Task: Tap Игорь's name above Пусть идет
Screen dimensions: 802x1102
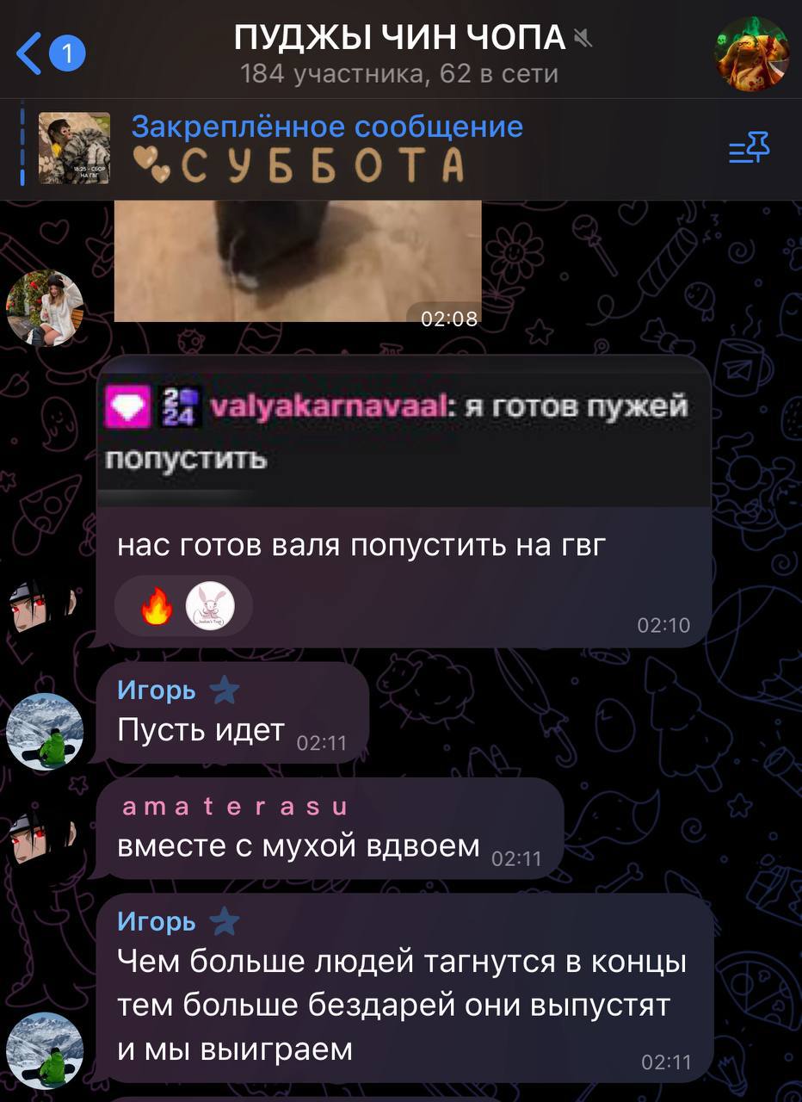Action: tap(157, 690)
